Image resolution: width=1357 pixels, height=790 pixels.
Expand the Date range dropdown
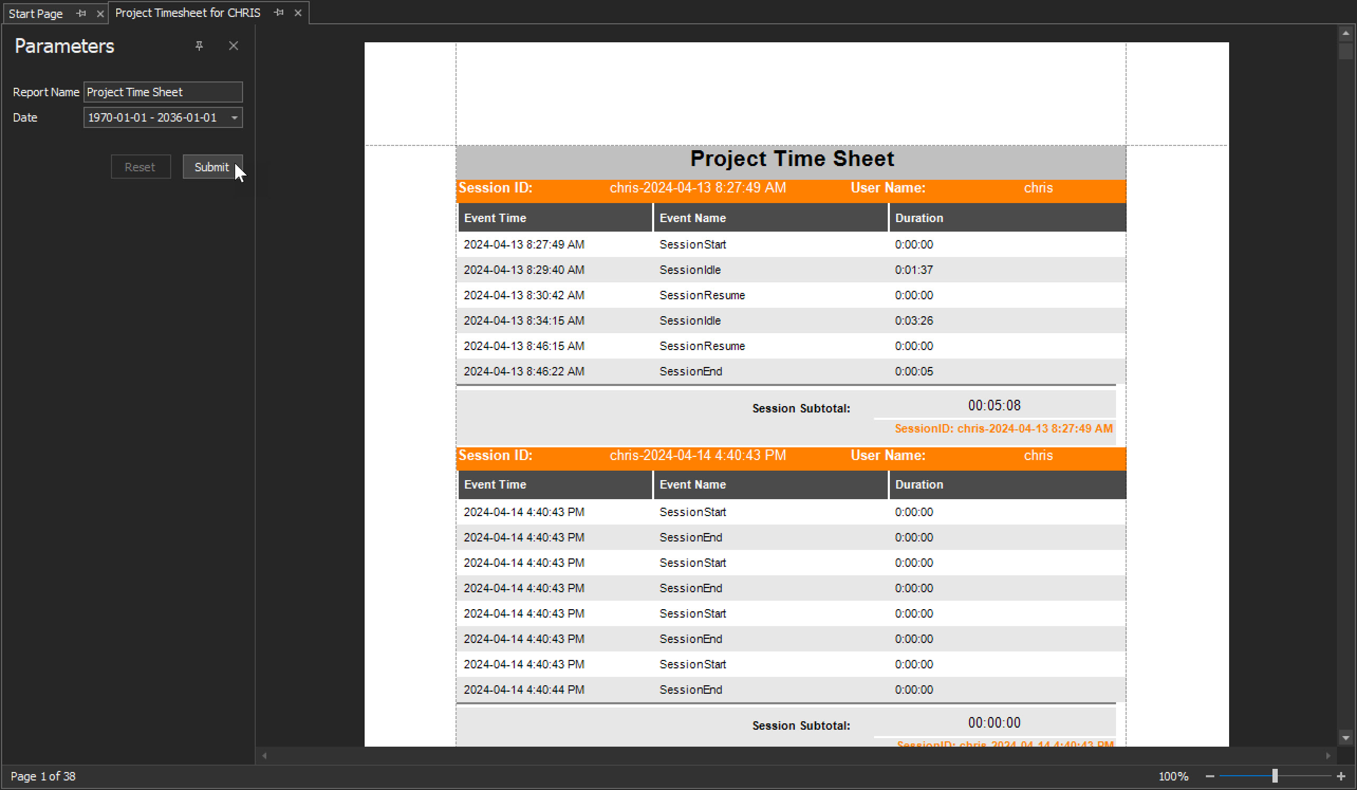234,117
